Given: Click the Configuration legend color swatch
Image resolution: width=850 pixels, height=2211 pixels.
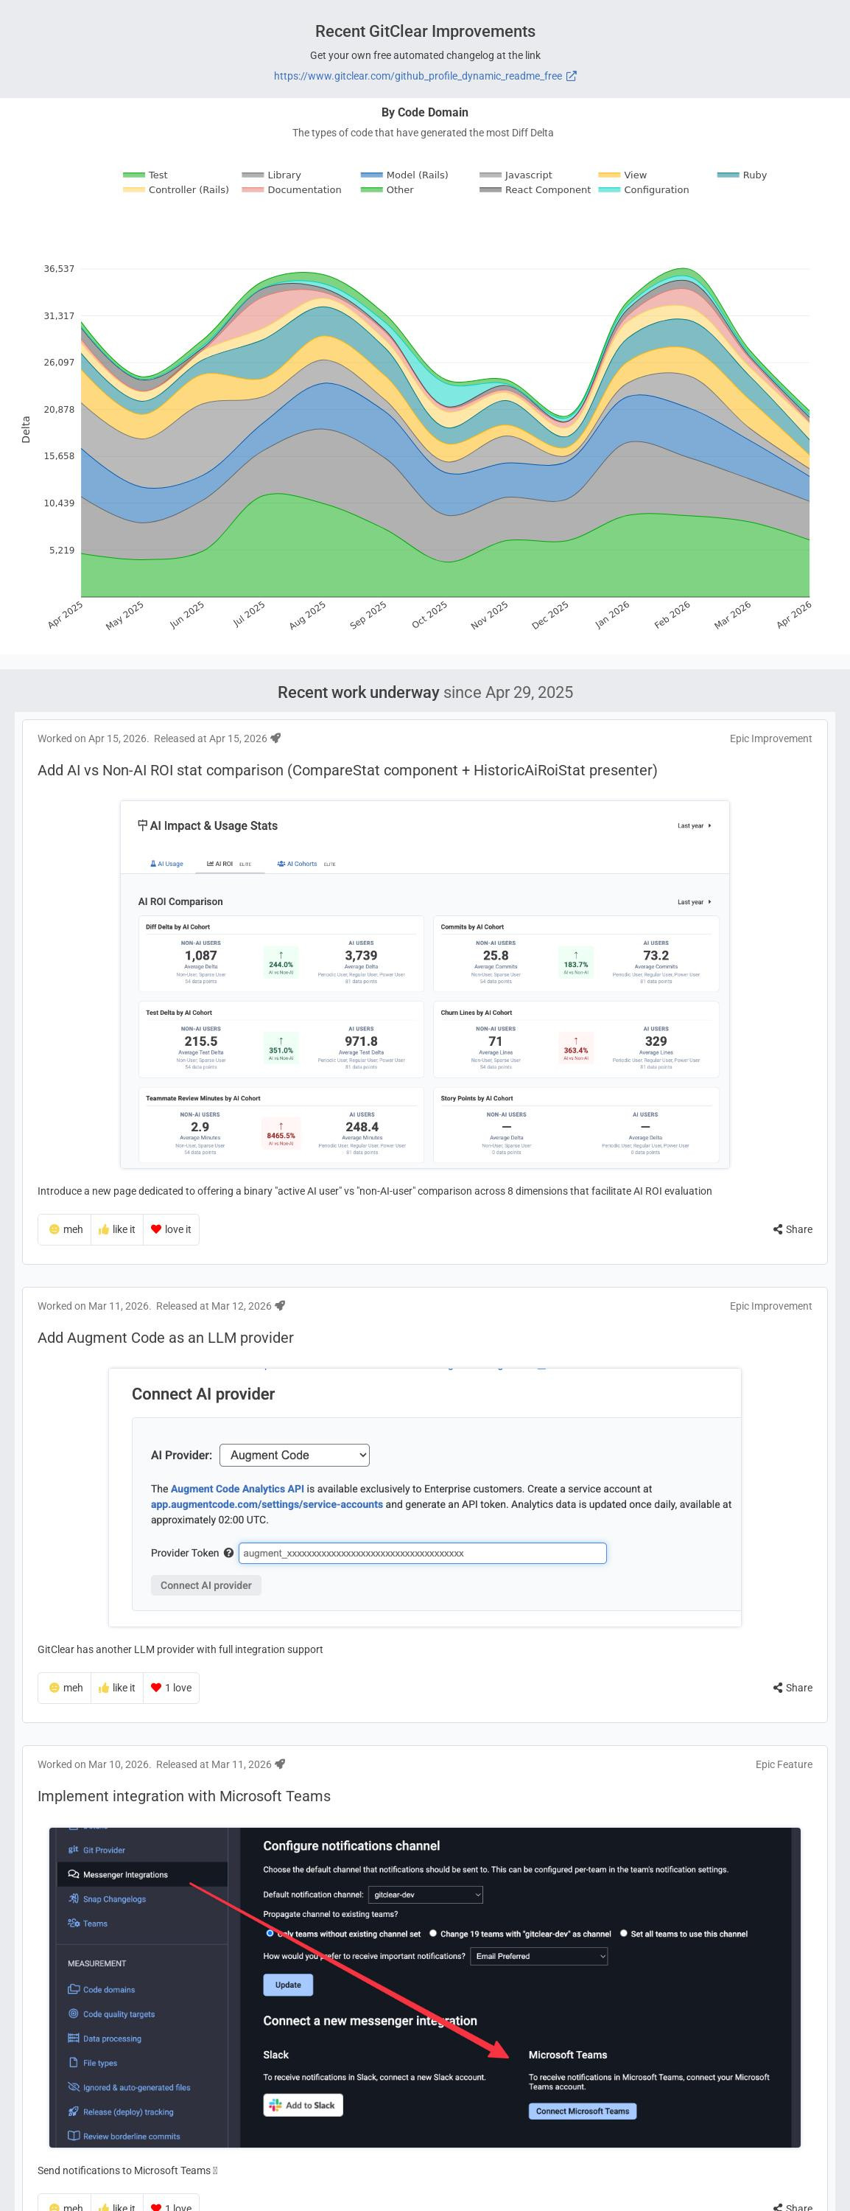Looking at the screenshot, I should [609, 189].
